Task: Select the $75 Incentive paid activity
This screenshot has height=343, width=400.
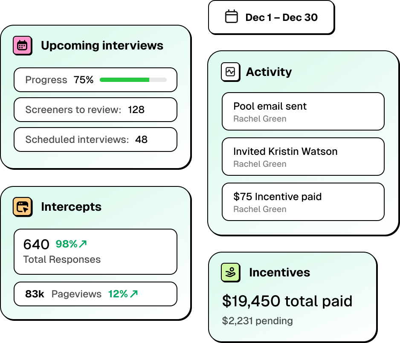Action: [303, 202]
